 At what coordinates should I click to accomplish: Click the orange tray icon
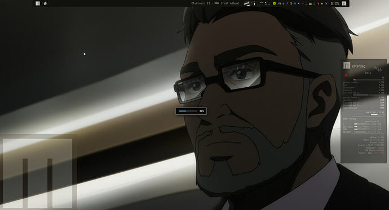tap(291, 3)
